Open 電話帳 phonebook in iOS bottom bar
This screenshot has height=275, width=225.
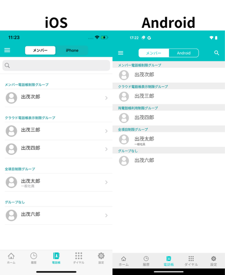tap(56, 258)
